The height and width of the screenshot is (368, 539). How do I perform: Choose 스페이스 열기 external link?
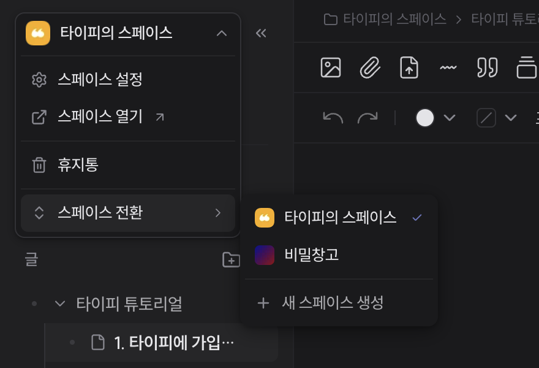click(x=128, y=117)
